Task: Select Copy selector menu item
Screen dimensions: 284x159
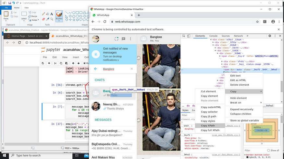Action: point(210,112)
